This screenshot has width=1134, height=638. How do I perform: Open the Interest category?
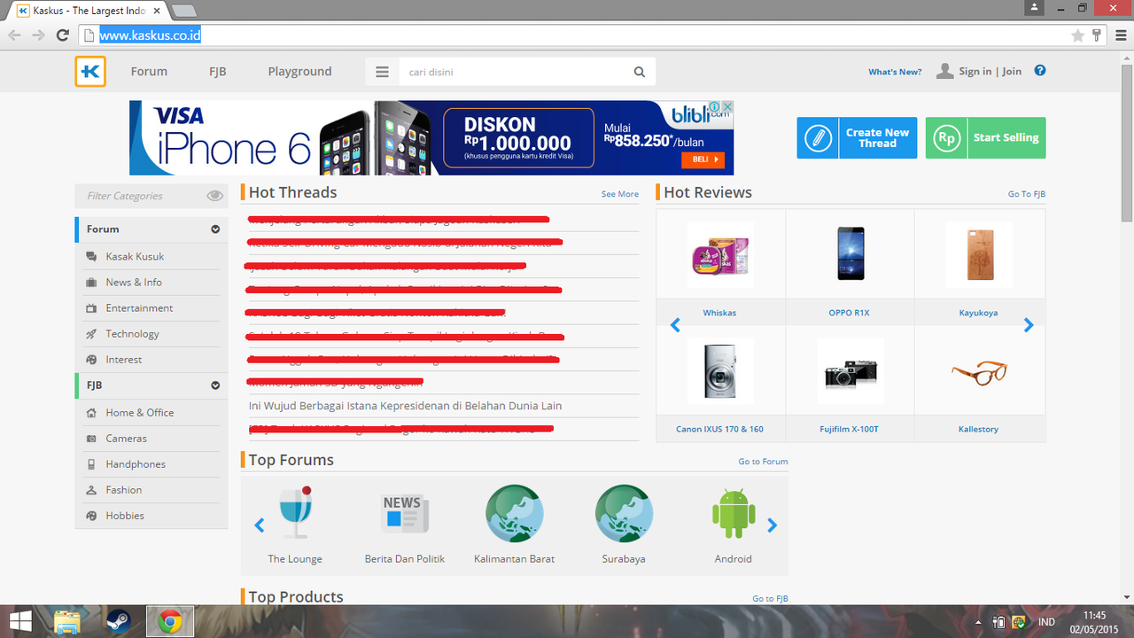pos(123,359)
